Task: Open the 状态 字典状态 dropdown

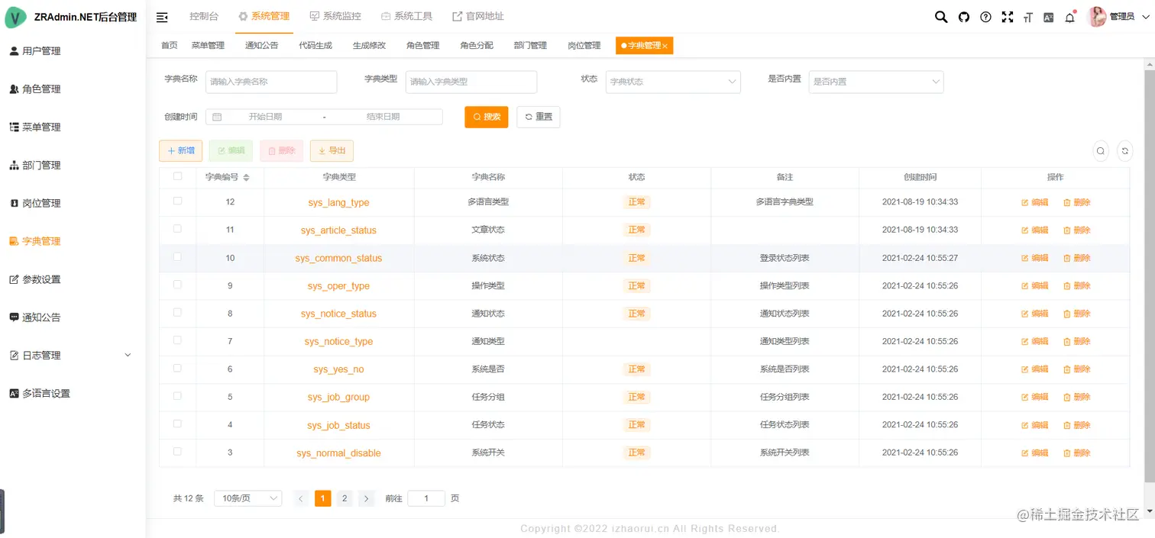Action: (673, 82)
